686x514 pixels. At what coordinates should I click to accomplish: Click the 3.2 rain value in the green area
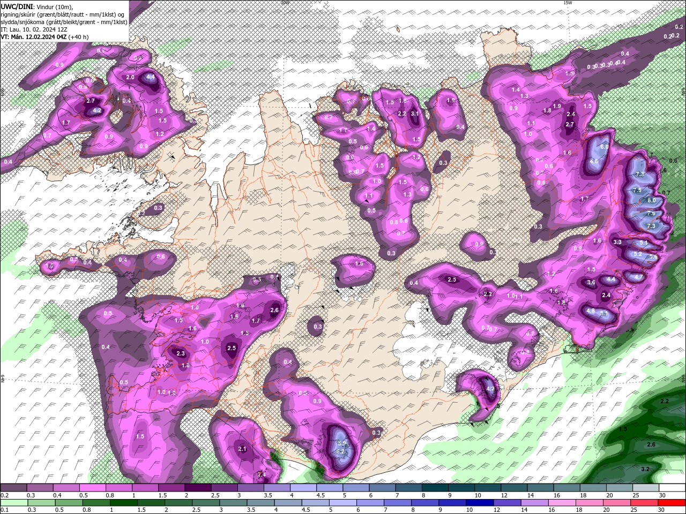click(645, 470)
